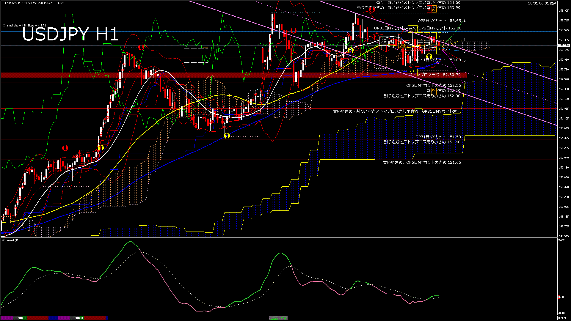
Task: Select the ストップロス売り 152.60-70 label
Action: [434, 75]
